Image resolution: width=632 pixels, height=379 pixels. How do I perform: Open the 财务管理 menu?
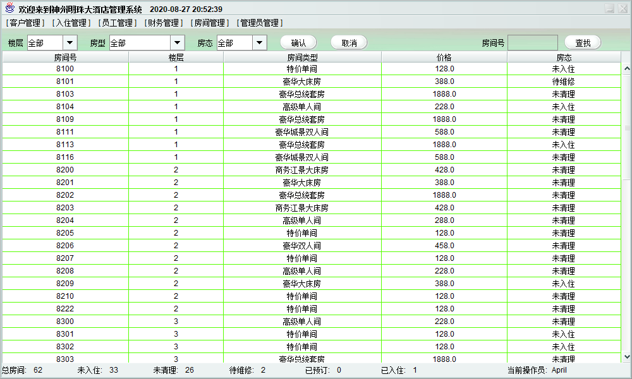tap(164, 23)
